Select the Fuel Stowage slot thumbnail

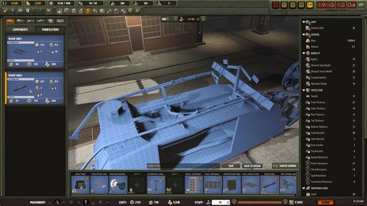pyautogui.click(x=213, y=185)
